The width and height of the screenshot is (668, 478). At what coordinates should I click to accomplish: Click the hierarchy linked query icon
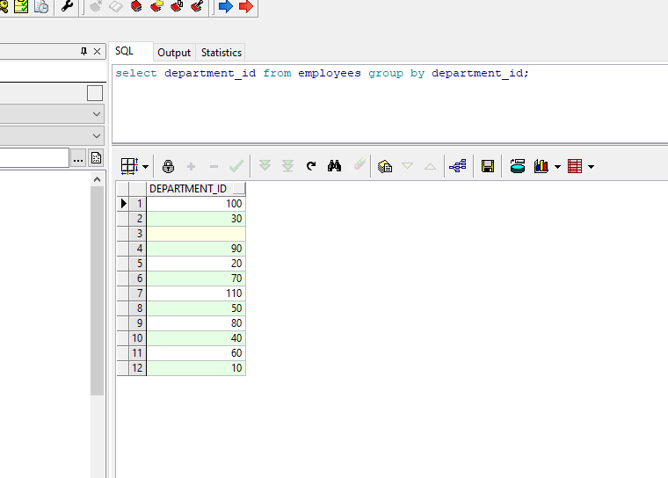click(x=458, y=166)
